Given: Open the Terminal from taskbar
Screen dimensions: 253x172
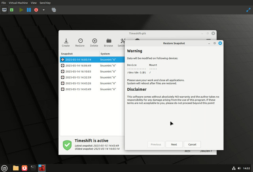Looking at the screenshot, I should [x=33, y=168].
